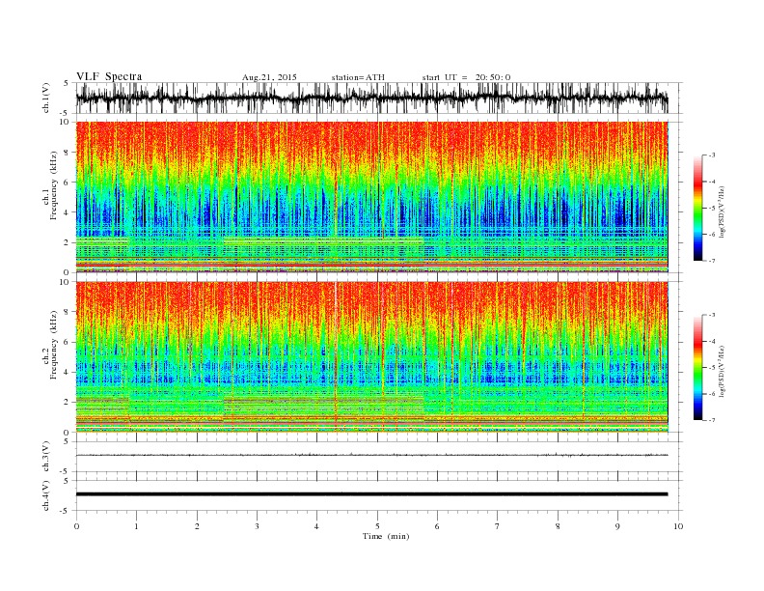The height and width of the screenshot is (591, 764).
Task: Click the "station=ATH" label
Action: point(358,77)
